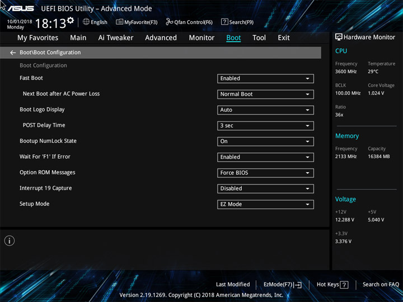
Task: Open the Main tab
Action: pyautogui.click(x=78, y=38)
